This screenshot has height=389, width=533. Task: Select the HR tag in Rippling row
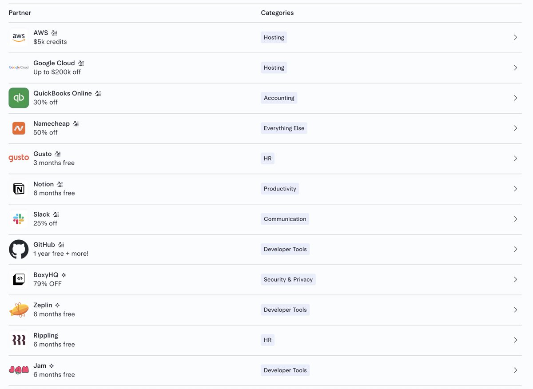[x=268, y=340]
